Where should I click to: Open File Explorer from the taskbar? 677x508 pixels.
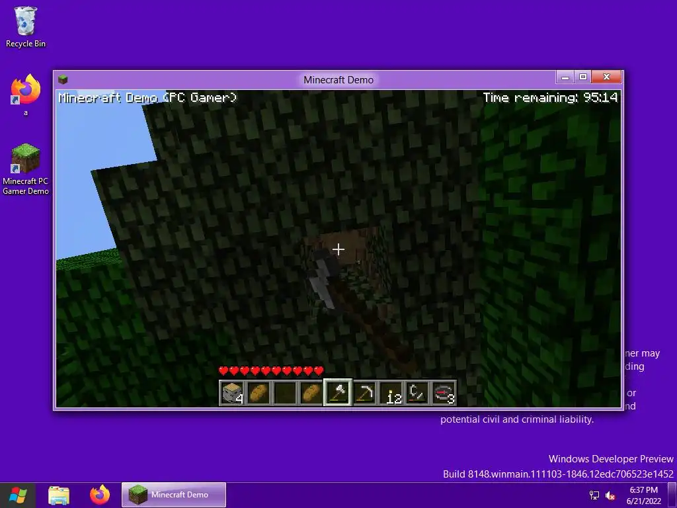[59, 495]
